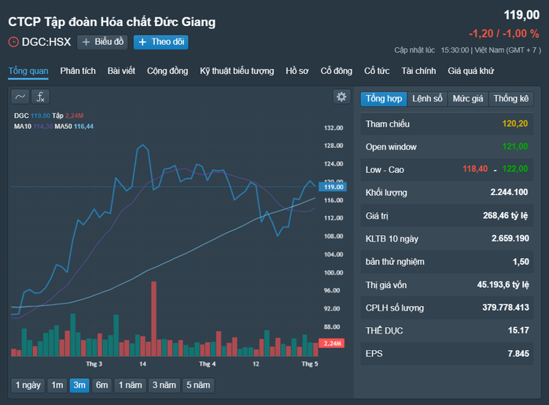Click the Thị giá vốn 45.193,6 value
The image size is (549, 405).
(x=503, y=285)
